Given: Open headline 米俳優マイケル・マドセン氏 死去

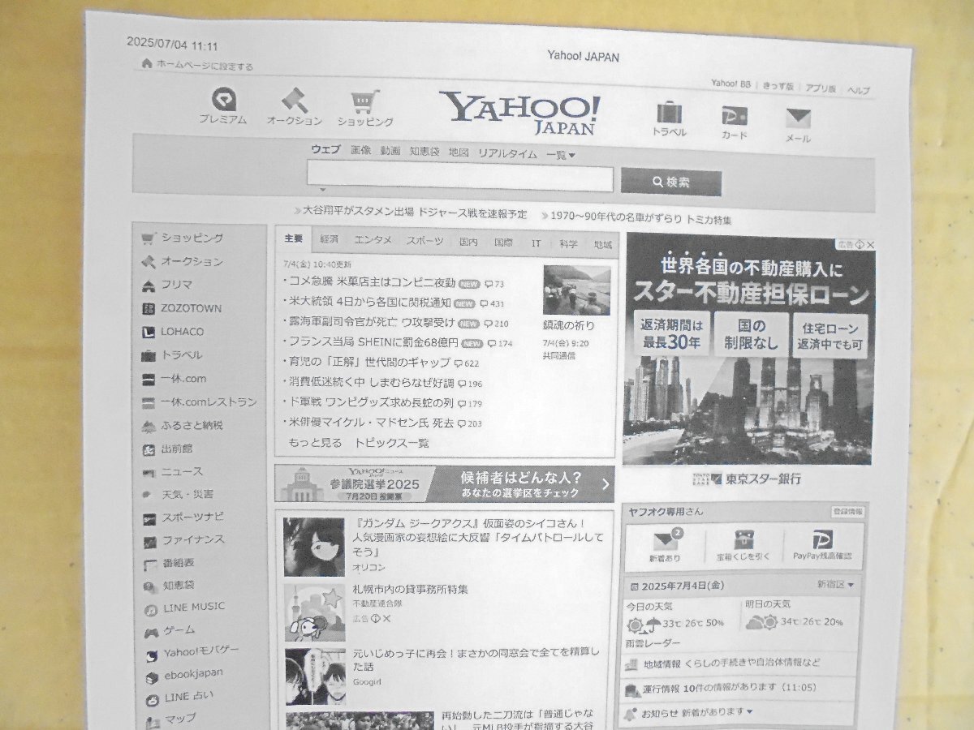Looking at the screenshot, I should 372,423.
